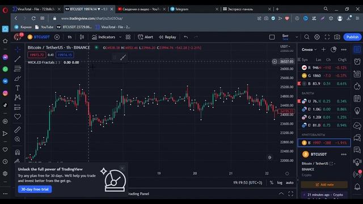Open watchlist more options menu
The image size is (363, 204).
[x=344, y=49]
